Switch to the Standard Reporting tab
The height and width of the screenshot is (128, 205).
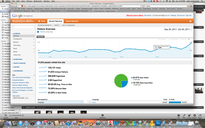(x=55, y=21)
